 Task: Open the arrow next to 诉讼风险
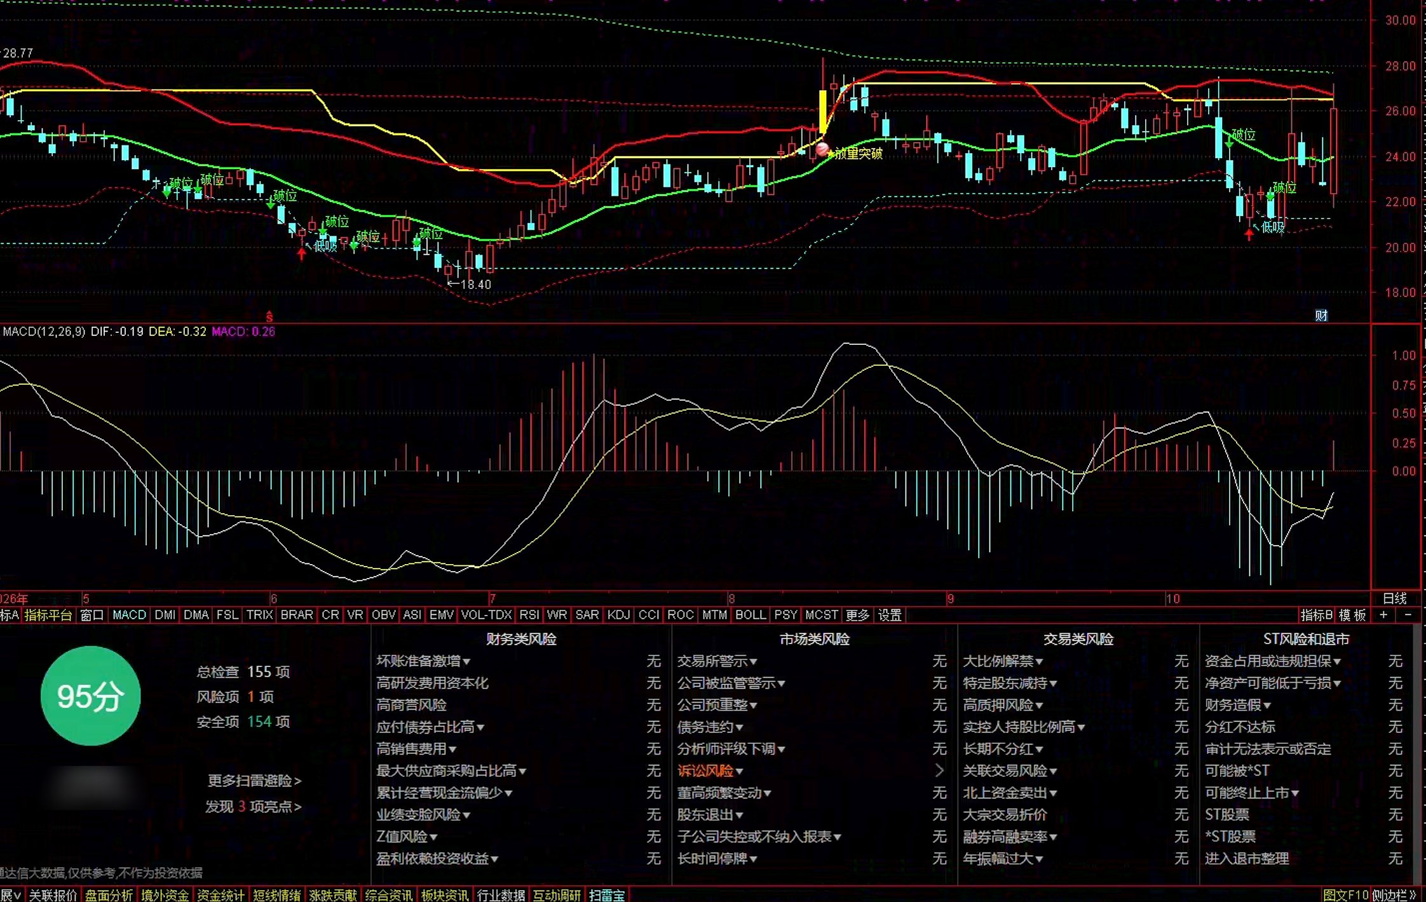click(x=939, y=771)
